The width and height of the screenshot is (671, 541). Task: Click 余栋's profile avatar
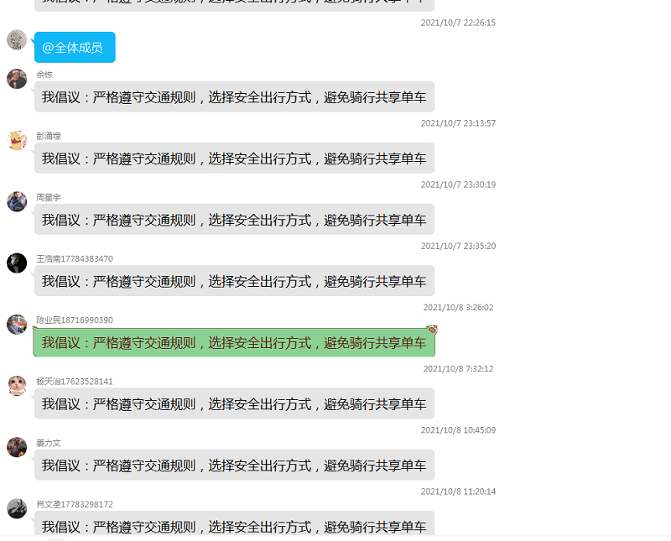click(x=17, y=79)
